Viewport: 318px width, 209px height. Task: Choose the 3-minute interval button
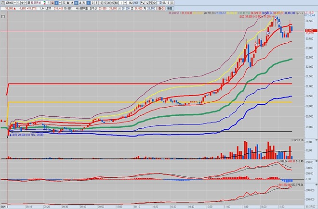[93, 3]
